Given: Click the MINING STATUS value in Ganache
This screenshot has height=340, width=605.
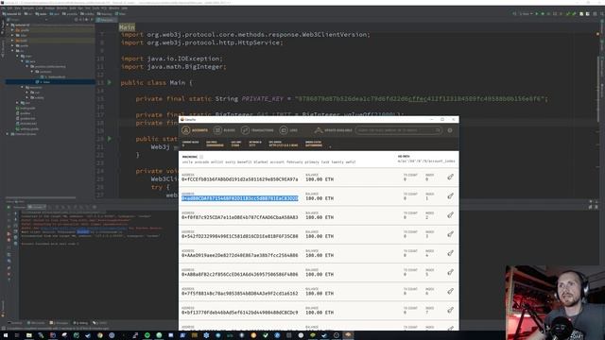Looking at the screenshot, I should click(x=313, y=145).
